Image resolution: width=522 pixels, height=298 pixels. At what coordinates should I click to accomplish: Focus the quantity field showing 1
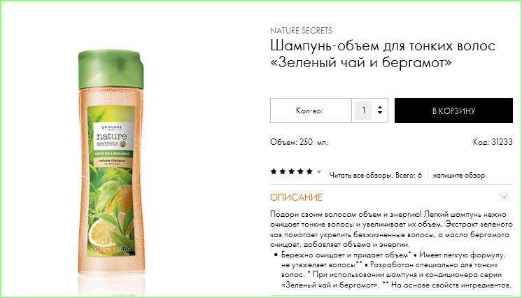click(x=364, y=111)
